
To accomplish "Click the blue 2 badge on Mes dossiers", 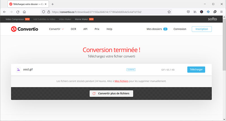I will (165, 29).
